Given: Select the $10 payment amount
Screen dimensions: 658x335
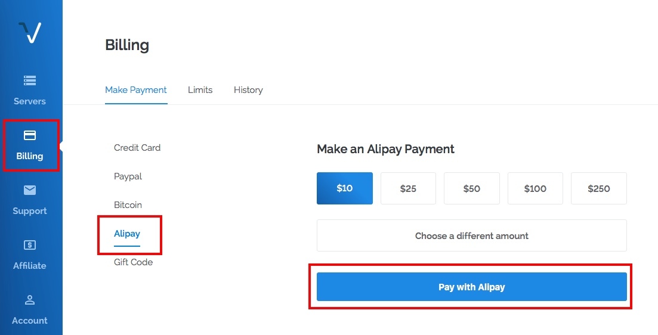Looking at the screenshot, I should (x=345, y=188).
